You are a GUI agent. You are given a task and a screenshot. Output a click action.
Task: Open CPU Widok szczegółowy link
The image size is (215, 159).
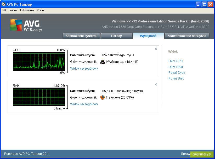tap(84, 69)
